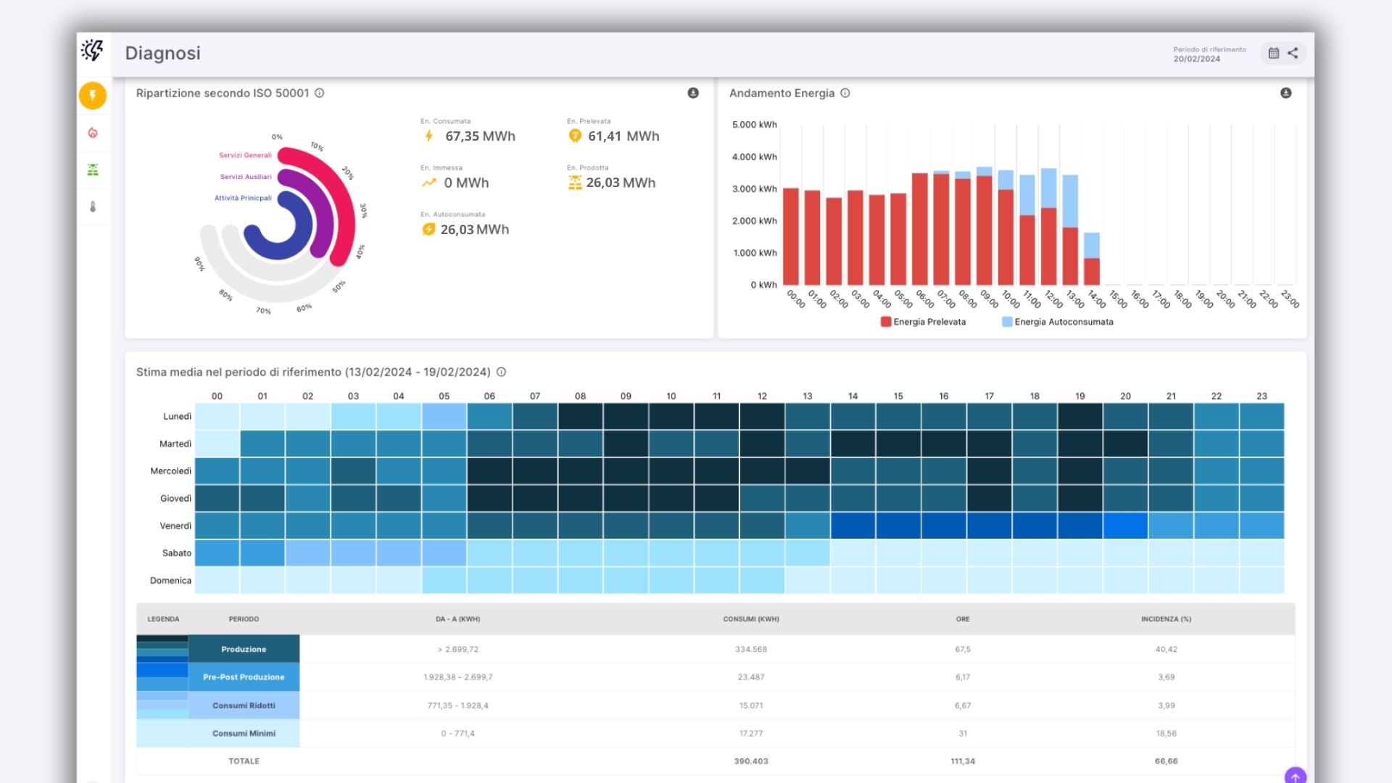The width and height of the screenshot is (1392, 783).
Task: Click the info icon beside 'Ripartizione secondo ISO 50001'
Action: pyautogui.click(x=319, y=93)
